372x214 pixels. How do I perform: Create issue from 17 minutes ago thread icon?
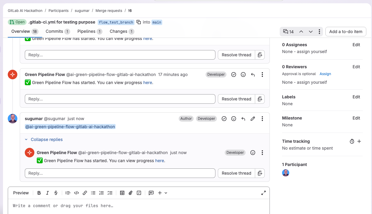click(x=260, y=99)
